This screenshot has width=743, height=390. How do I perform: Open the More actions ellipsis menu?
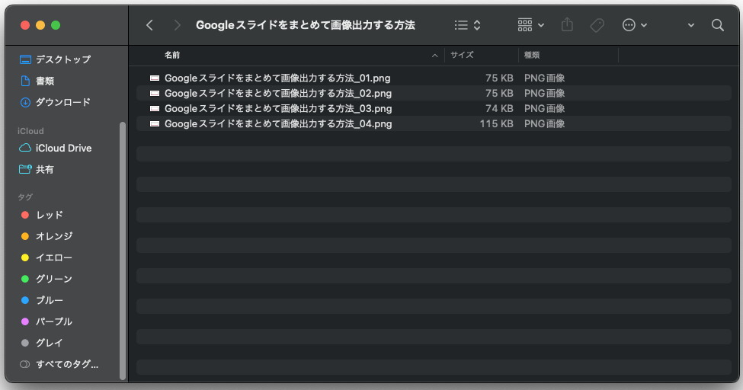pyautogui.click(x=634, y=25)
